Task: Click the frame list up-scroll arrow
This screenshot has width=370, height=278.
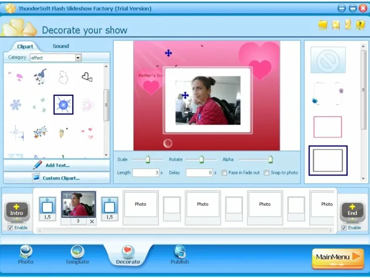Action: click(x=364, y=46)
